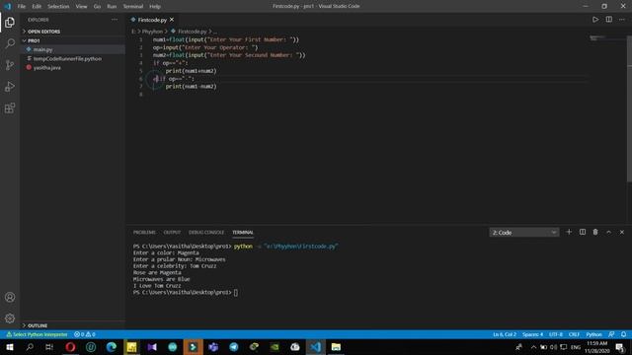
Task: Click errors and warnings count in status bar
Action: pyautogui.click(x=85, y=334)
